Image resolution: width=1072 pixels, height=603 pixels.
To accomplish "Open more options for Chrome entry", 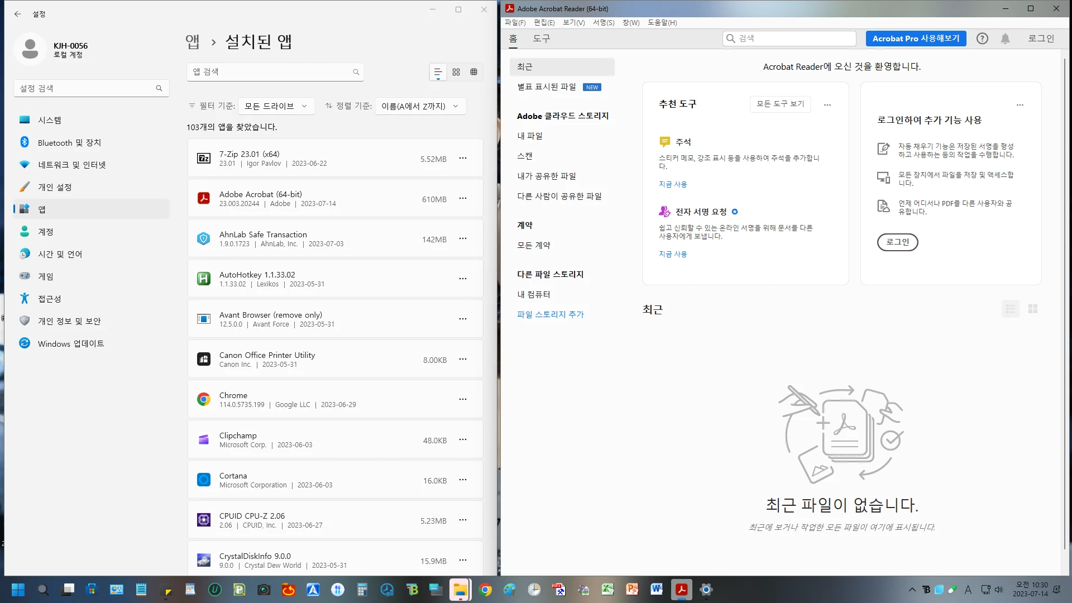I will pyautogui.click(x=463, y=400).
